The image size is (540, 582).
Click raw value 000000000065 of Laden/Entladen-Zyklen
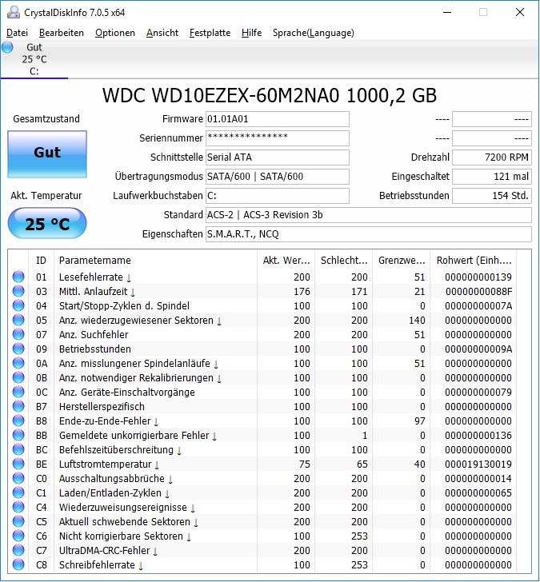[x=478, y=492]
